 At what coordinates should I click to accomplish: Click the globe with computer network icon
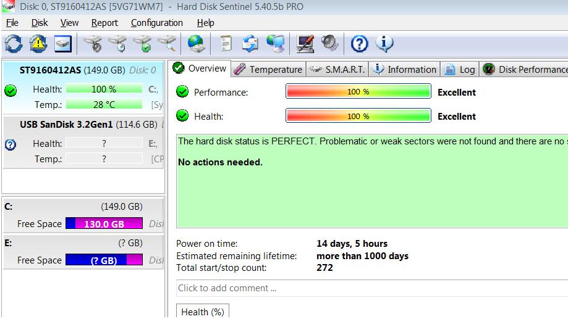pyautogui.click(x=276, y=44)
